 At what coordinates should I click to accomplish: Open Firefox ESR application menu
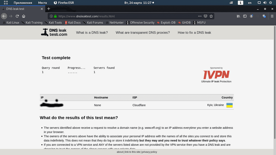64,3
